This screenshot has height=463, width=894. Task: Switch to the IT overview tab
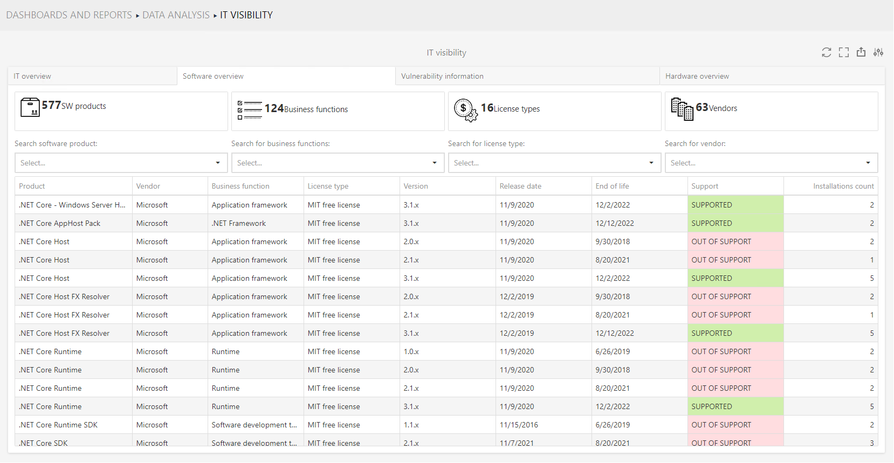point(32,76)
